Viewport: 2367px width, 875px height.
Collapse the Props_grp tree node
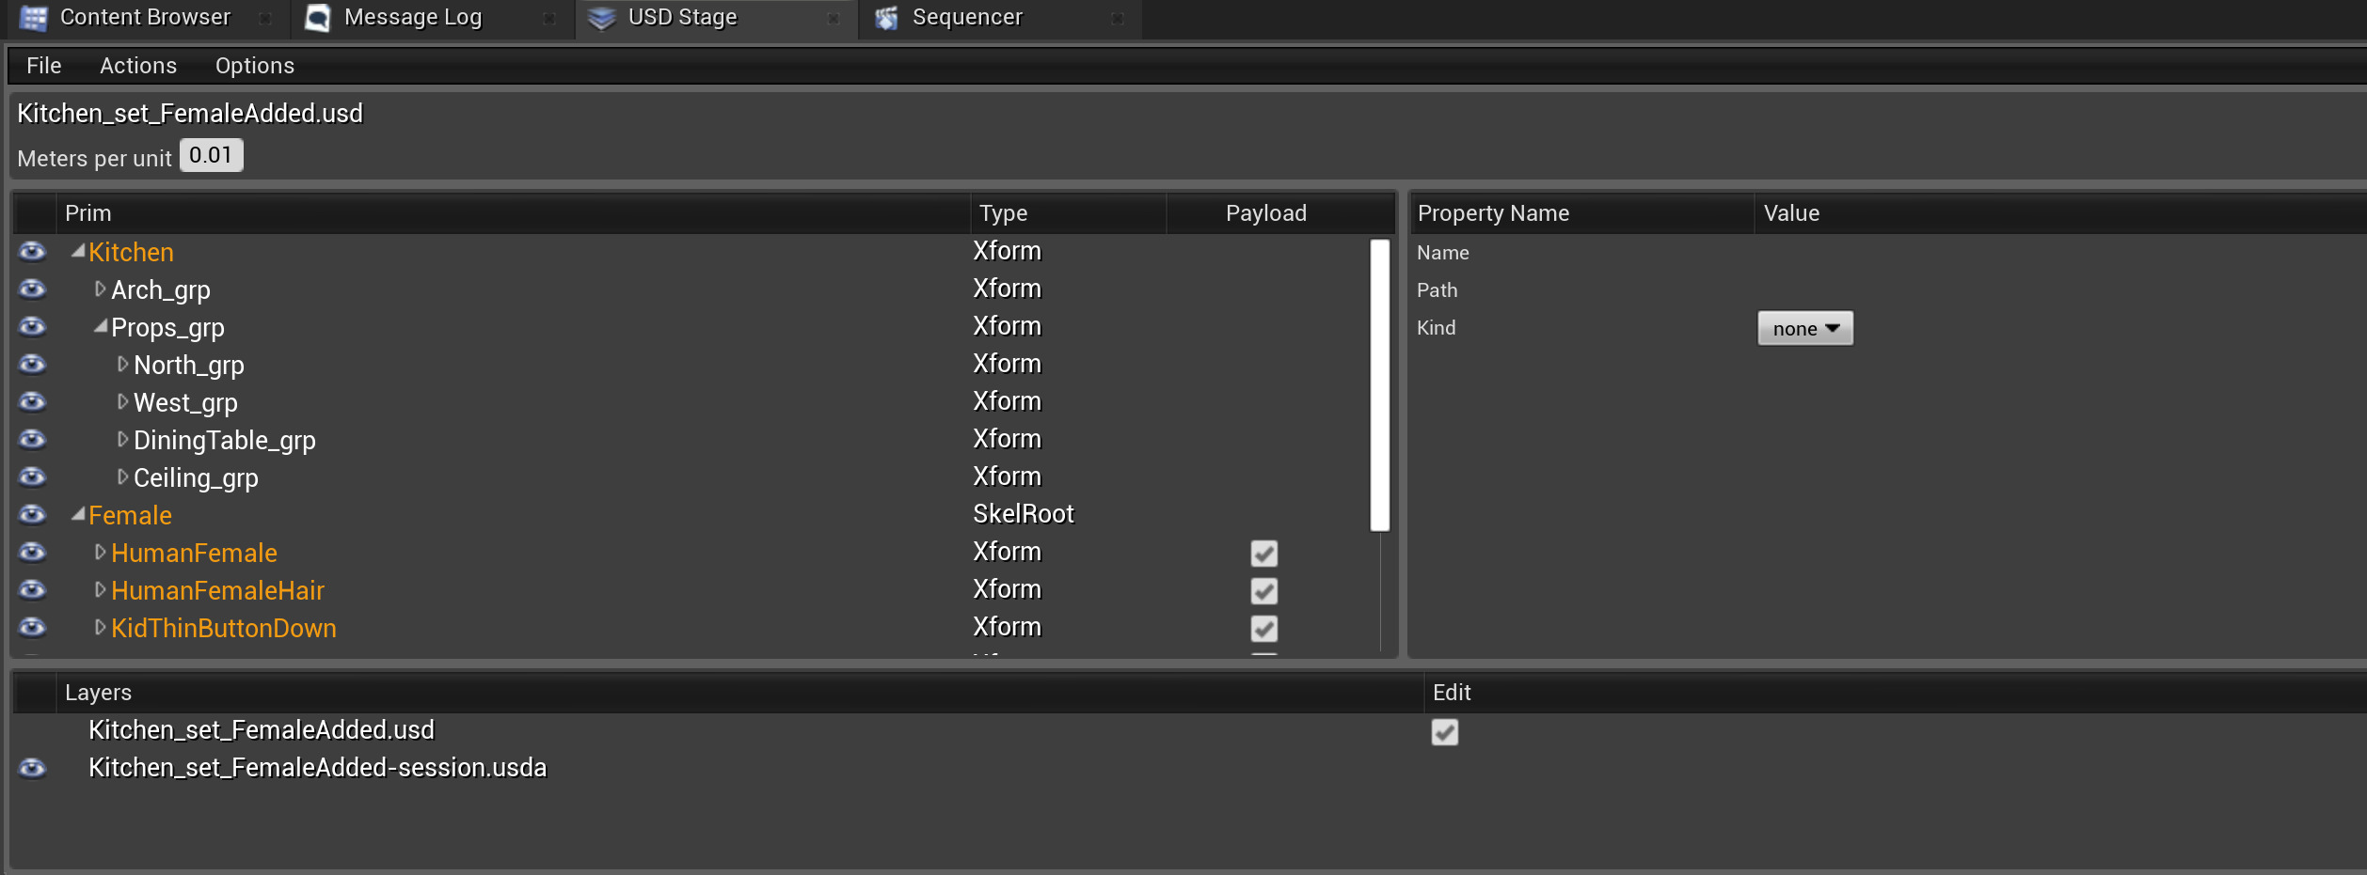[100, 327]
